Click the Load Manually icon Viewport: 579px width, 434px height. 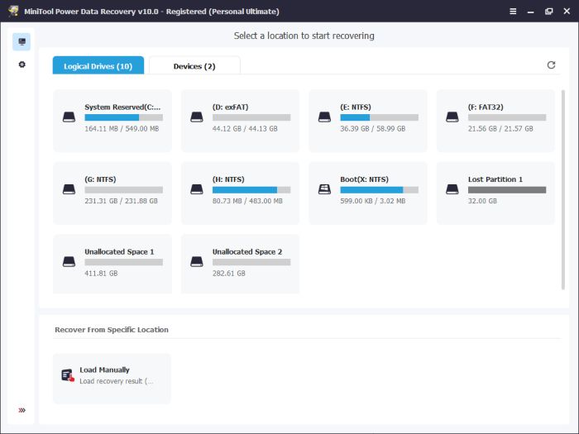[68, 375]
